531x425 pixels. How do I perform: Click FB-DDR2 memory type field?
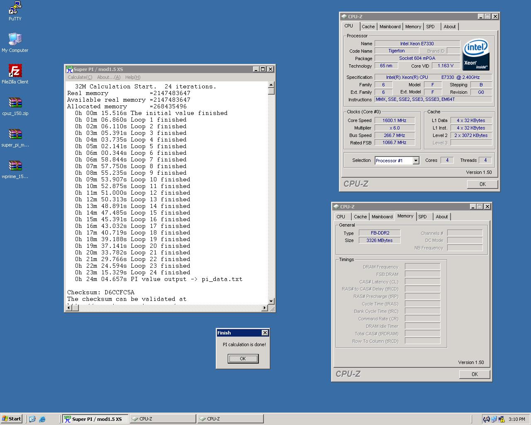[380, 233]
